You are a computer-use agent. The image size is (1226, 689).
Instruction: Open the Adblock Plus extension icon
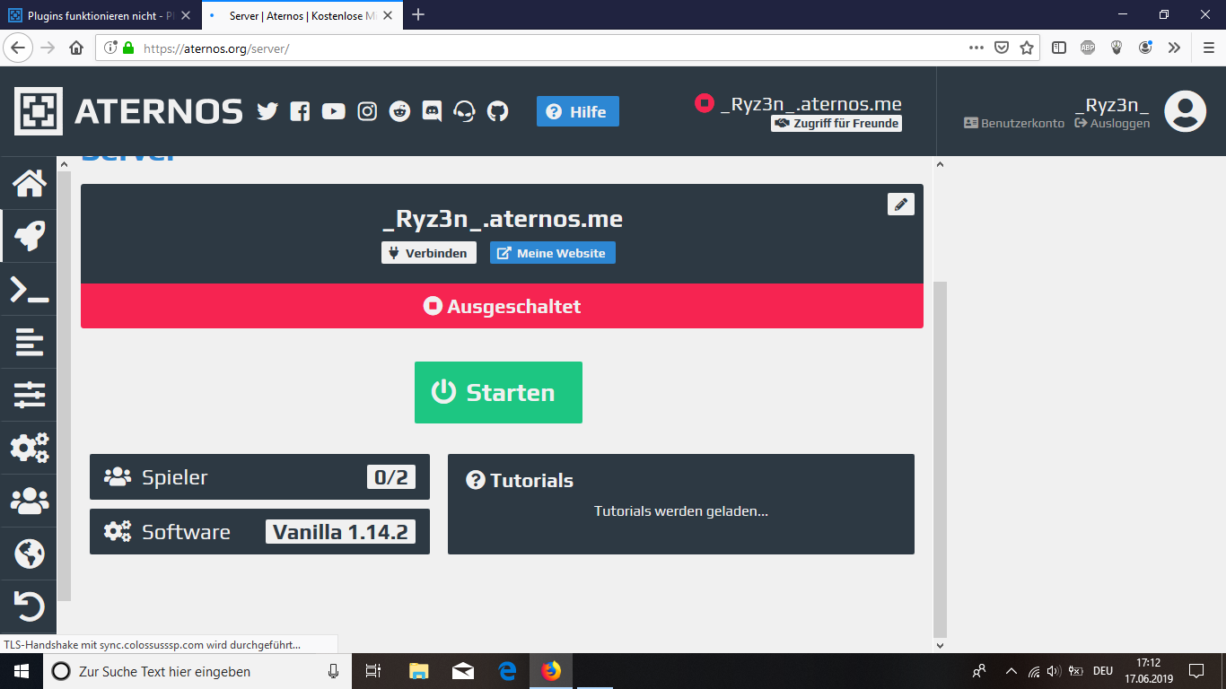[1088, 48]
